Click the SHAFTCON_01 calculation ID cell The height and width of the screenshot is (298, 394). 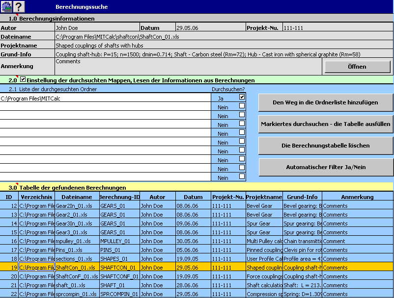click(x=119, y=268)
